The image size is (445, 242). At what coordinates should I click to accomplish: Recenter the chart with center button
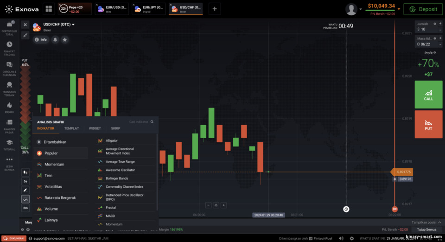point(216,205)
